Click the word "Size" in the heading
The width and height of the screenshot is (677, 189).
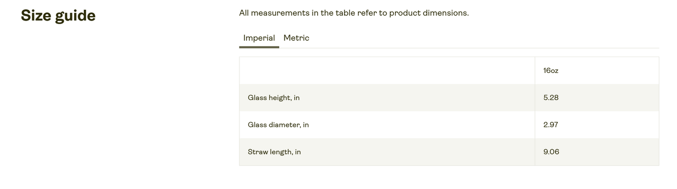pyautogui.click(x=36, y=15)
